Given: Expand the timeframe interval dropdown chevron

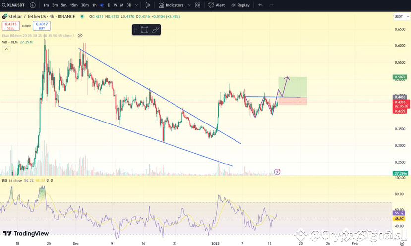Looking at the screenshot, I should tap(136, 5).
